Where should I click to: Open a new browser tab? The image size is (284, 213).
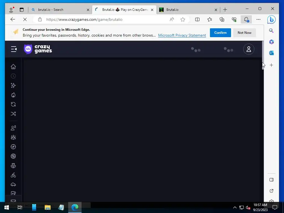(x=225, y=10)
